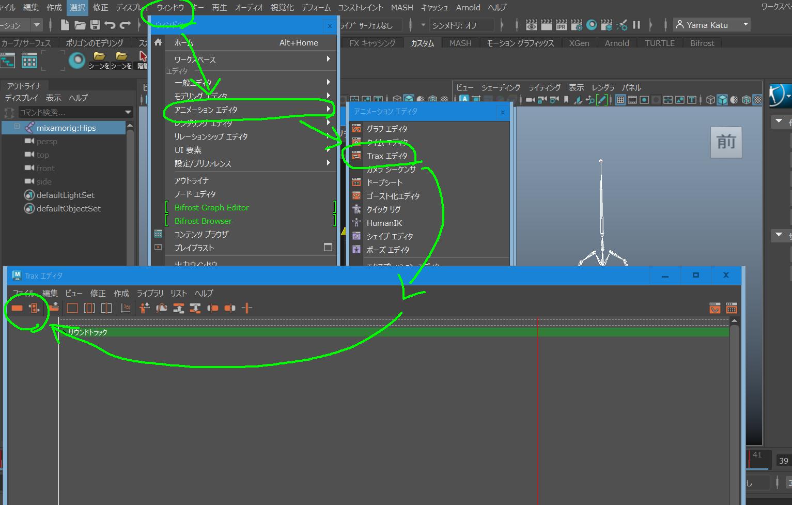
Task: Click Trax Editor vertical scrollbar up arrow
Action: (734, 321)
